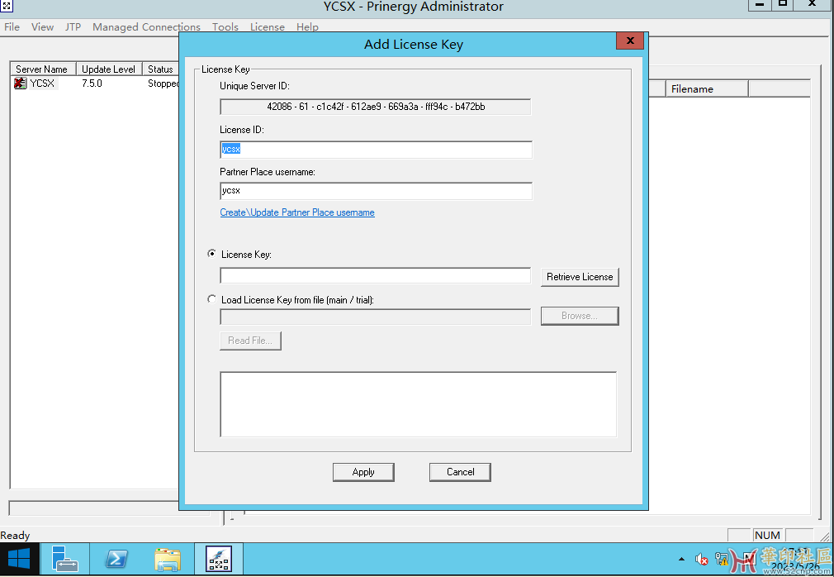Close the Add License Key dialog
This screenshot has height=577, width=834.
pyautogui.click(x=630, y=41)
